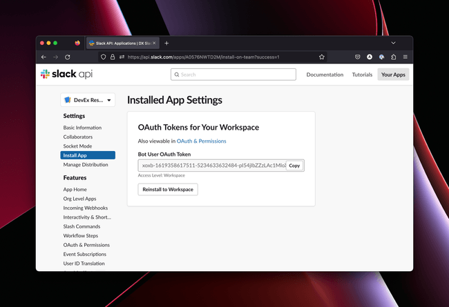
Task: Click the search magnifier icon
Action: coord(177,75)
